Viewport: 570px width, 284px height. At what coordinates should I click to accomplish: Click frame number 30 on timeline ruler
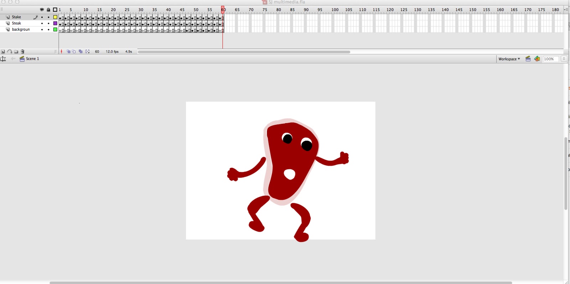click(x=141, y=10)
